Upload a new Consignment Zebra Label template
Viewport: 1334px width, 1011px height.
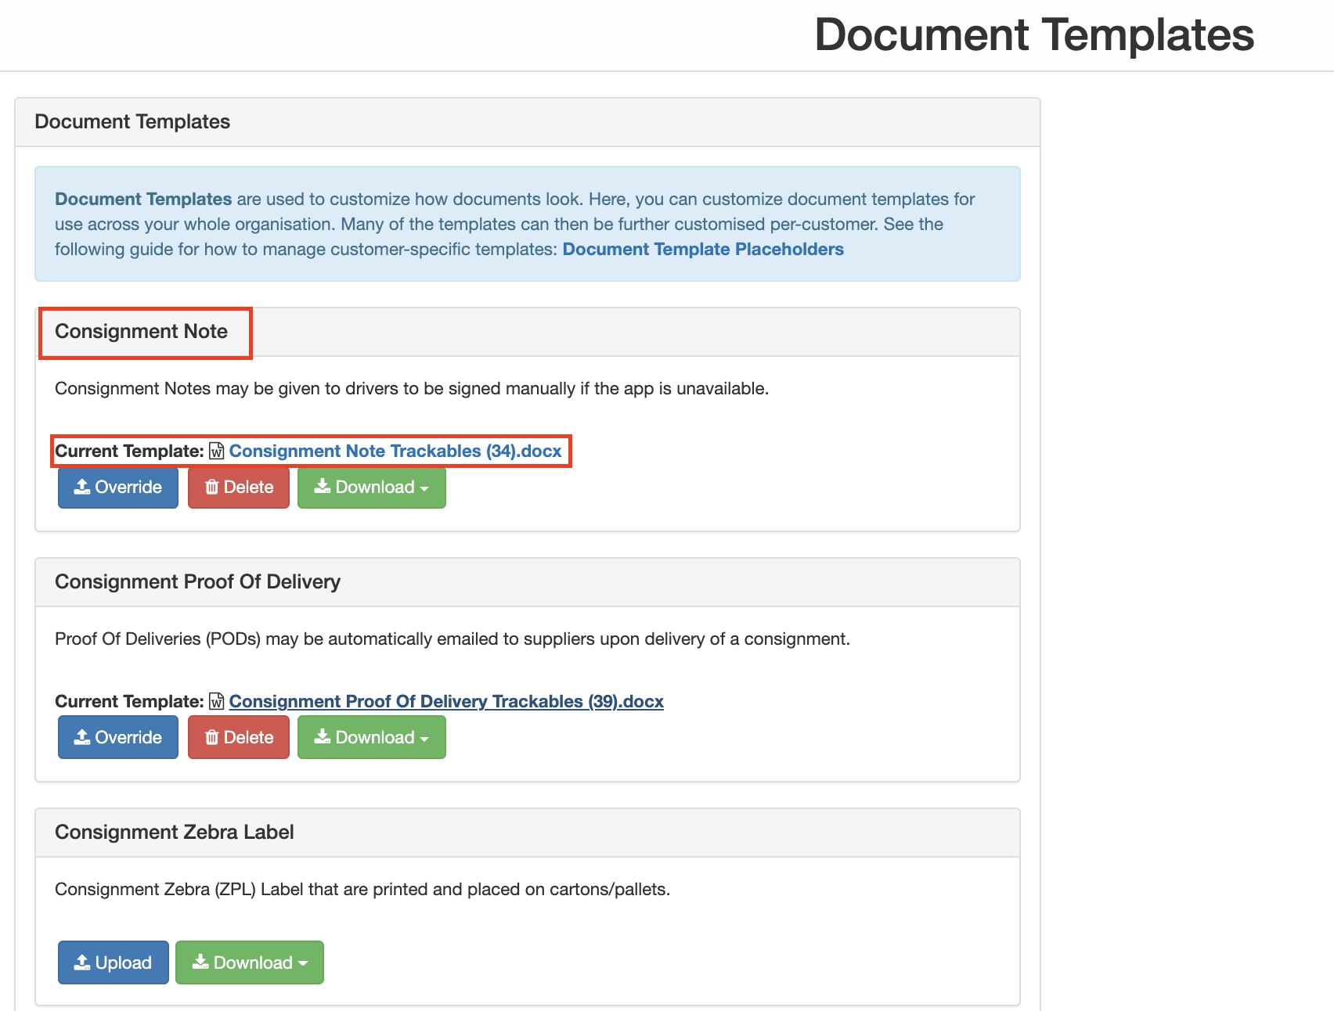(x=113, y=962)
